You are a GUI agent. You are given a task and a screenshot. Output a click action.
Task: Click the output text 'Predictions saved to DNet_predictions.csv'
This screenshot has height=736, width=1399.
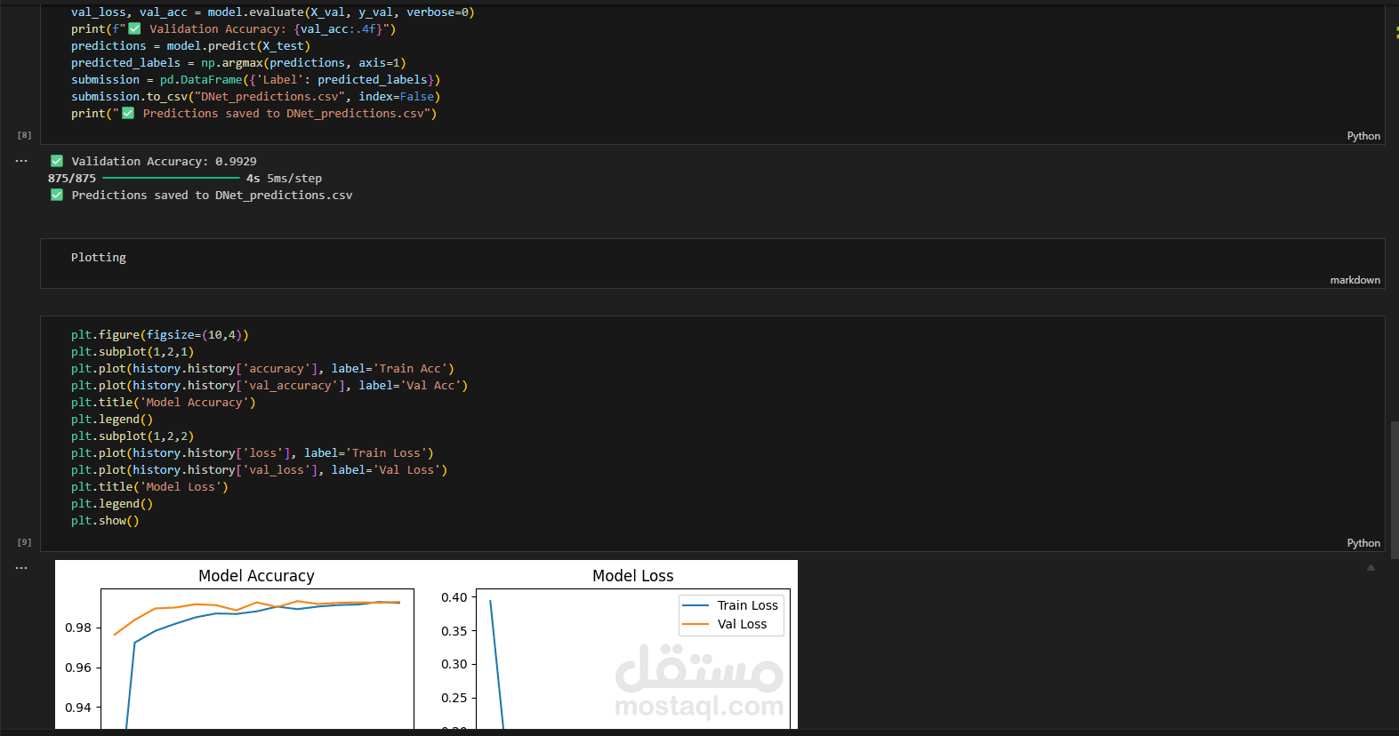(212, 195)
